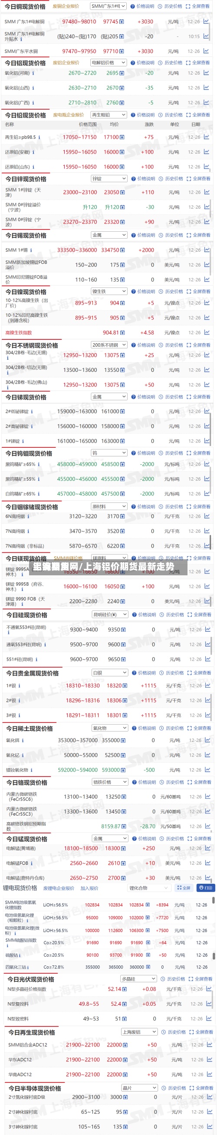Open trend chart for 6N高纯铟 row
The width and height of the screenshot is (217, 1135).
click(x=207, y=516)
